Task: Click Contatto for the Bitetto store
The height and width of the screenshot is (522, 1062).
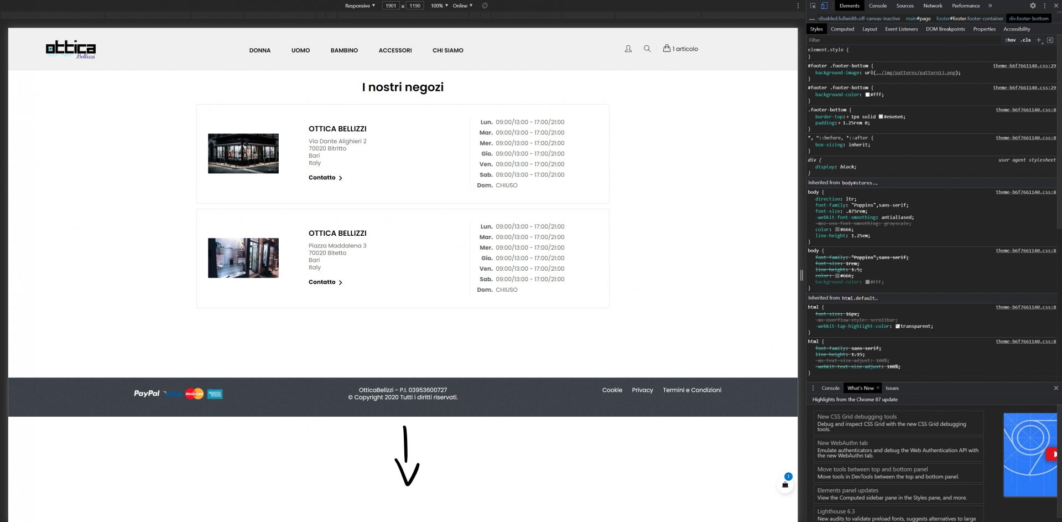Action: pos(325,282)
